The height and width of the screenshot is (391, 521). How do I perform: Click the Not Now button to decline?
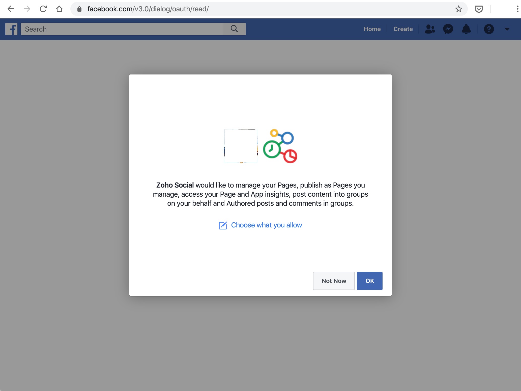334,280
